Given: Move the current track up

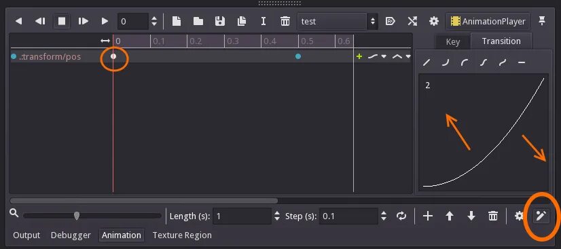Looking at the screenshot, I should coord(450,216).
